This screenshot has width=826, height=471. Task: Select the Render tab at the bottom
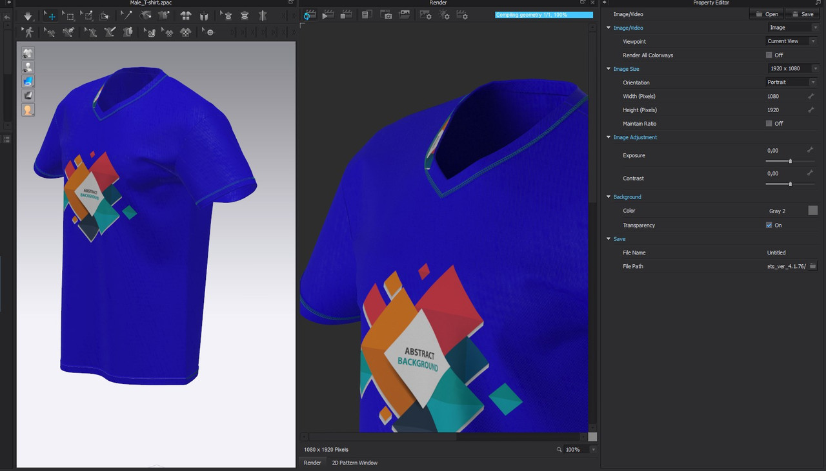tap(312, 463)
